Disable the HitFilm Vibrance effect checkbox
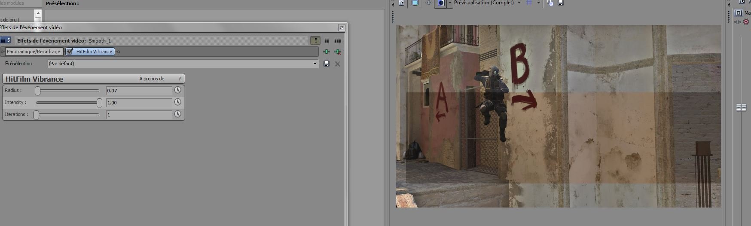The height and width of the screenshot is (226, 751). [70, 52]
